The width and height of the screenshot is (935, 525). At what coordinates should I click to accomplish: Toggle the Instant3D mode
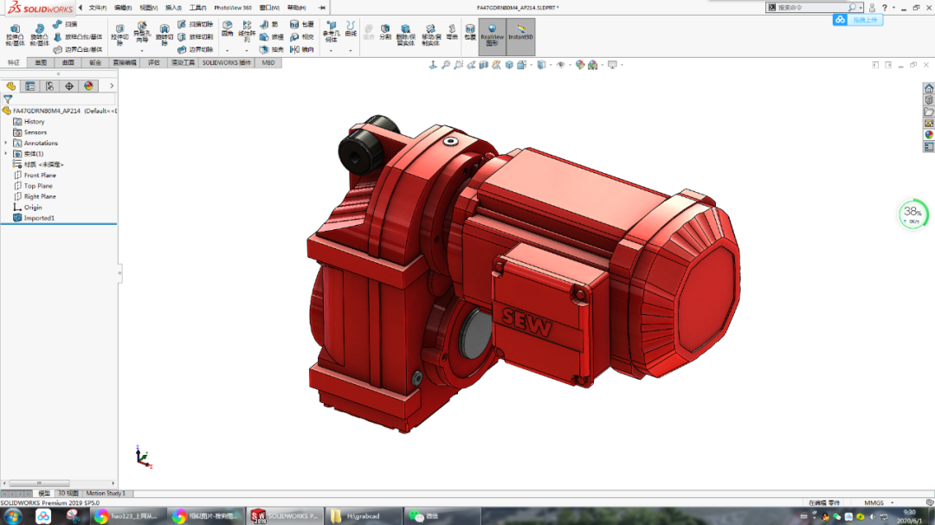(520, 35)
